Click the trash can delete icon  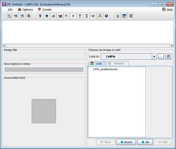pyautogui.click(x=40, y=16)
